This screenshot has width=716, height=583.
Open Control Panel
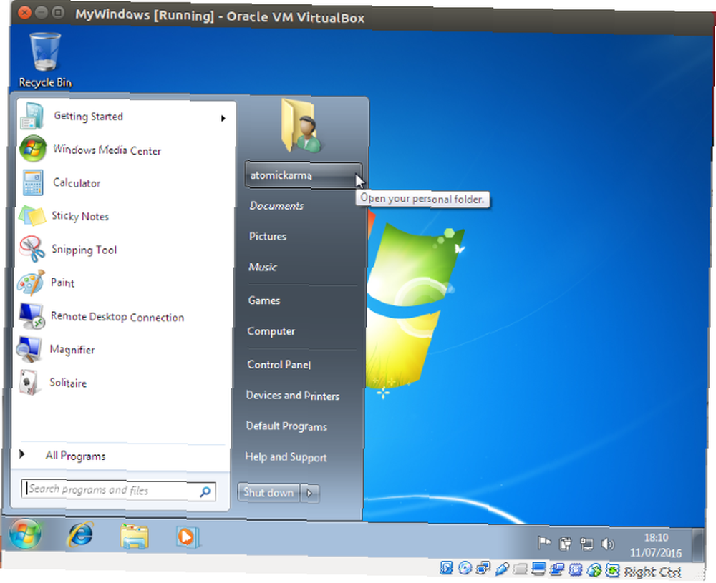click(x=279, y=365)
